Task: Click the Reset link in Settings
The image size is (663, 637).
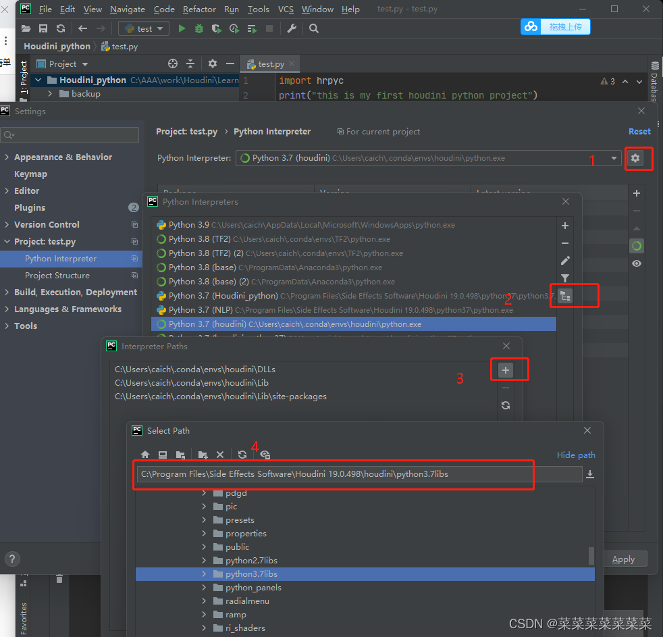Action: click(x=639, y=132)
